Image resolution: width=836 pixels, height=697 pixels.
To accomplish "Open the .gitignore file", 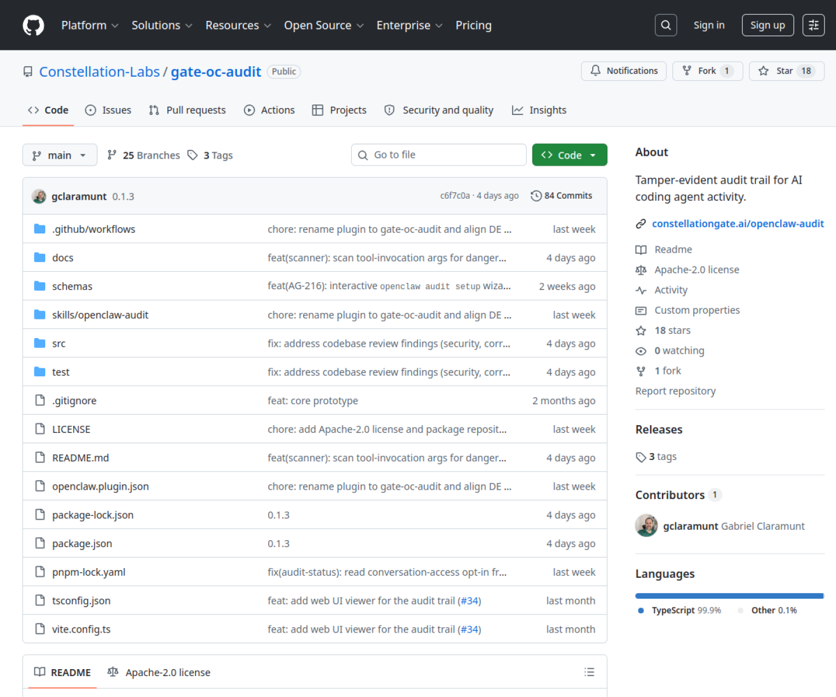I will 74,401.
